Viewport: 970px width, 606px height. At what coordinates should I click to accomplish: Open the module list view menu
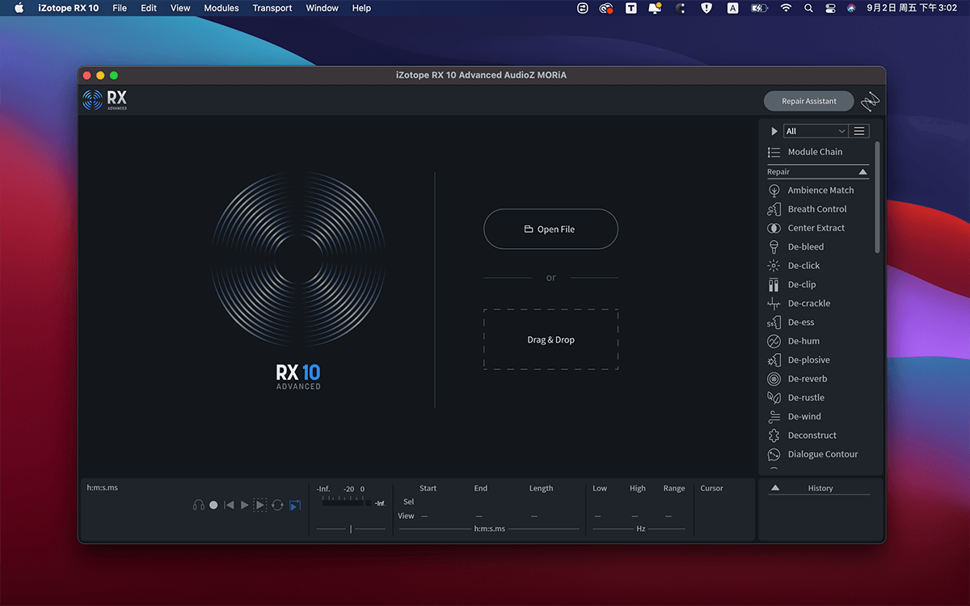click(859, 131)
